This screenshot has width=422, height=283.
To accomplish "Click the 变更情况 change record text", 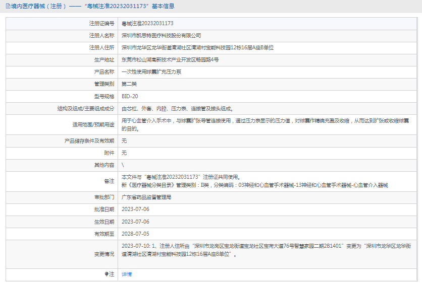I will click(266, 250).
